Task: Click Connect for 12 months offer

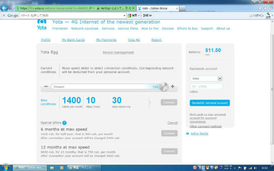Action: click(169, 151)
